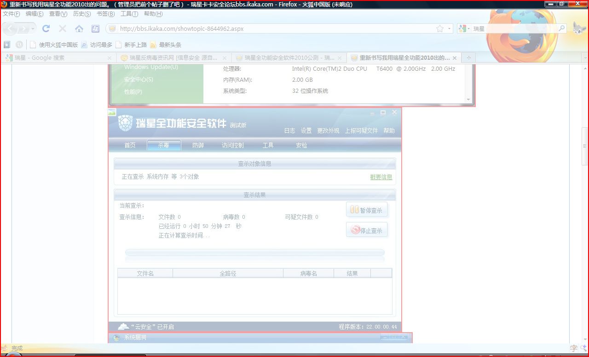Open the 文件(F) menu
The image size is (589, 357).
(12, 14)
